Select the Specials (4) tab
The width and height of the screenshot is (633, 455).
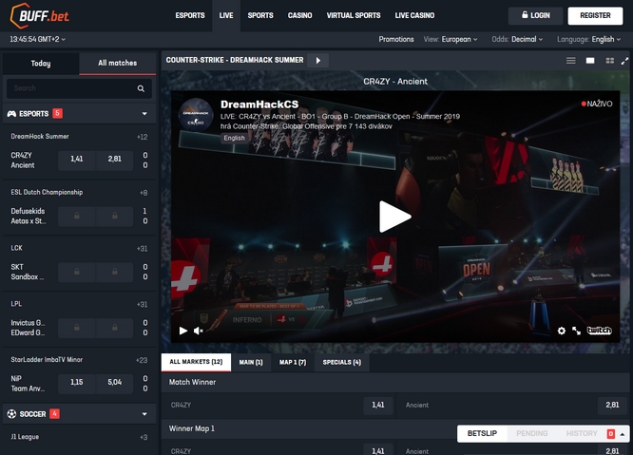coord(342,362)
